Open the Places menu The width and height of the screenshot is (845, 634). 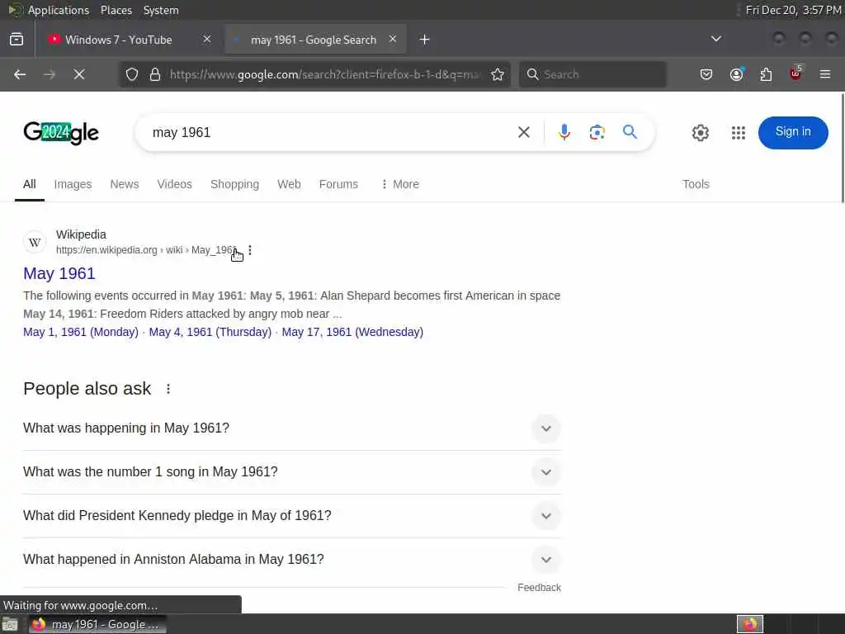pos(116,10)
